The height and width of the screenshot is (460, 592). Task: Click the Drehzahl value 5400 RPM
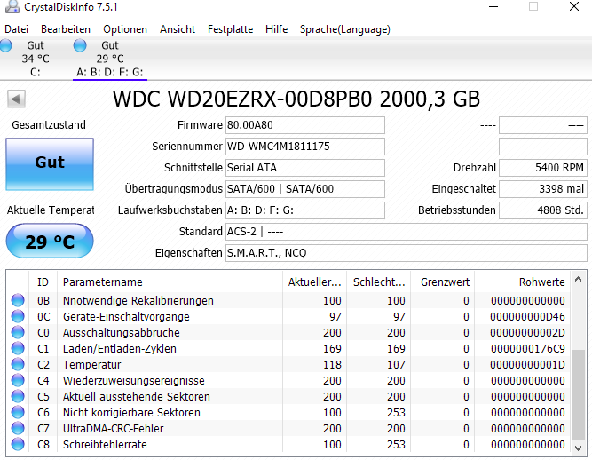(543, 168)
